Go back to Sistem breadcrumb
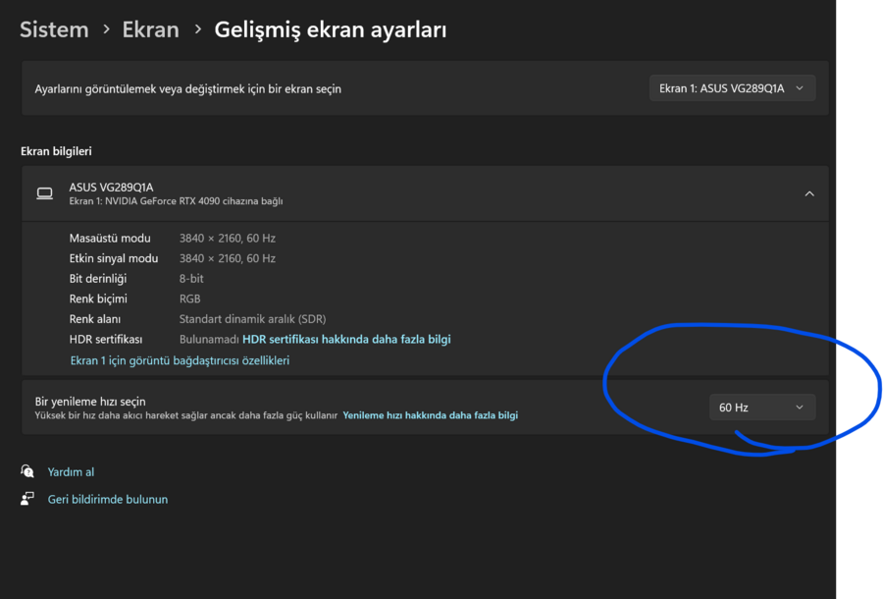Screen dimensions: 883x599 (54, 29)
